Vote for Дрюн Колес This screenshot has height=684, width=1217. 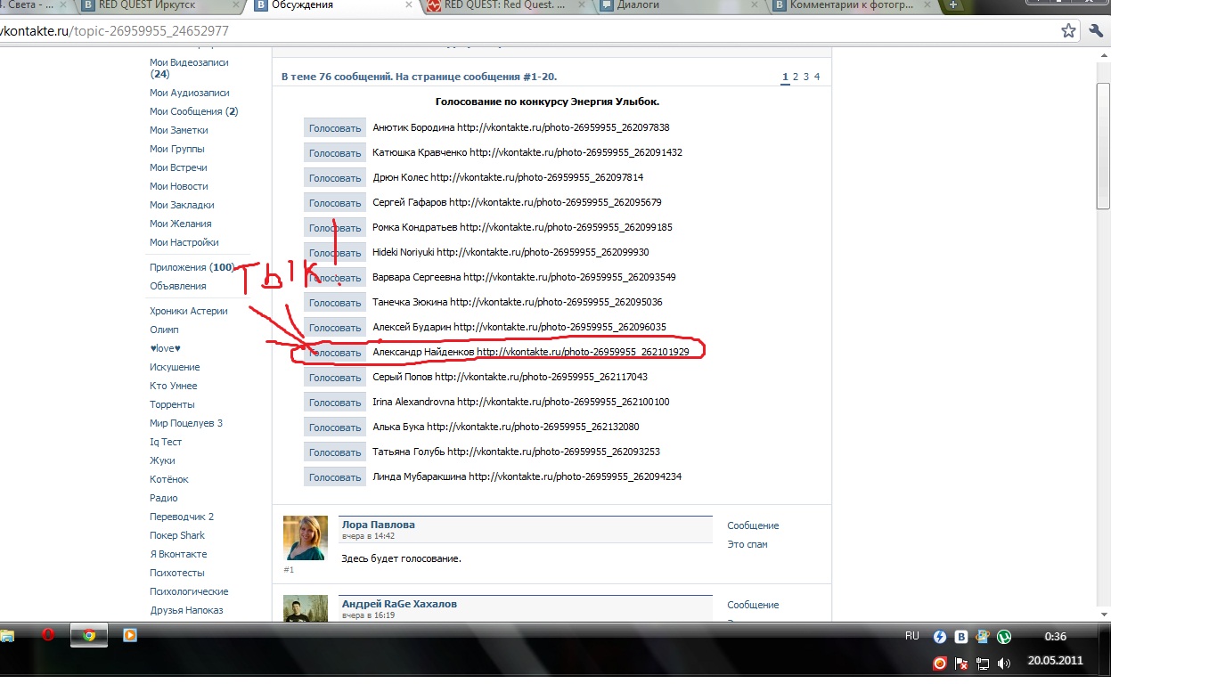pyautogui.click(x=334, y=178)
